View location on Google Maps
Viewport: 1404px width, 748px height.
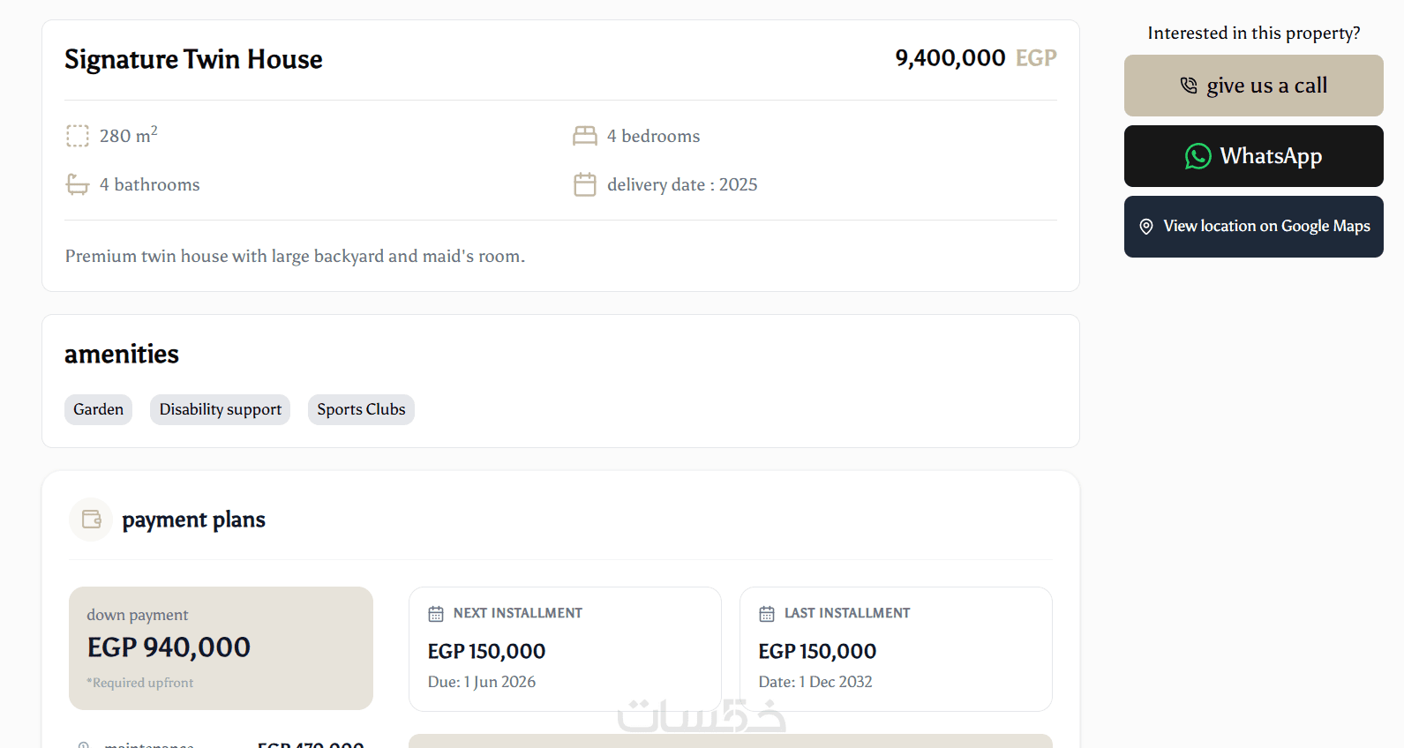(1253, 227)
